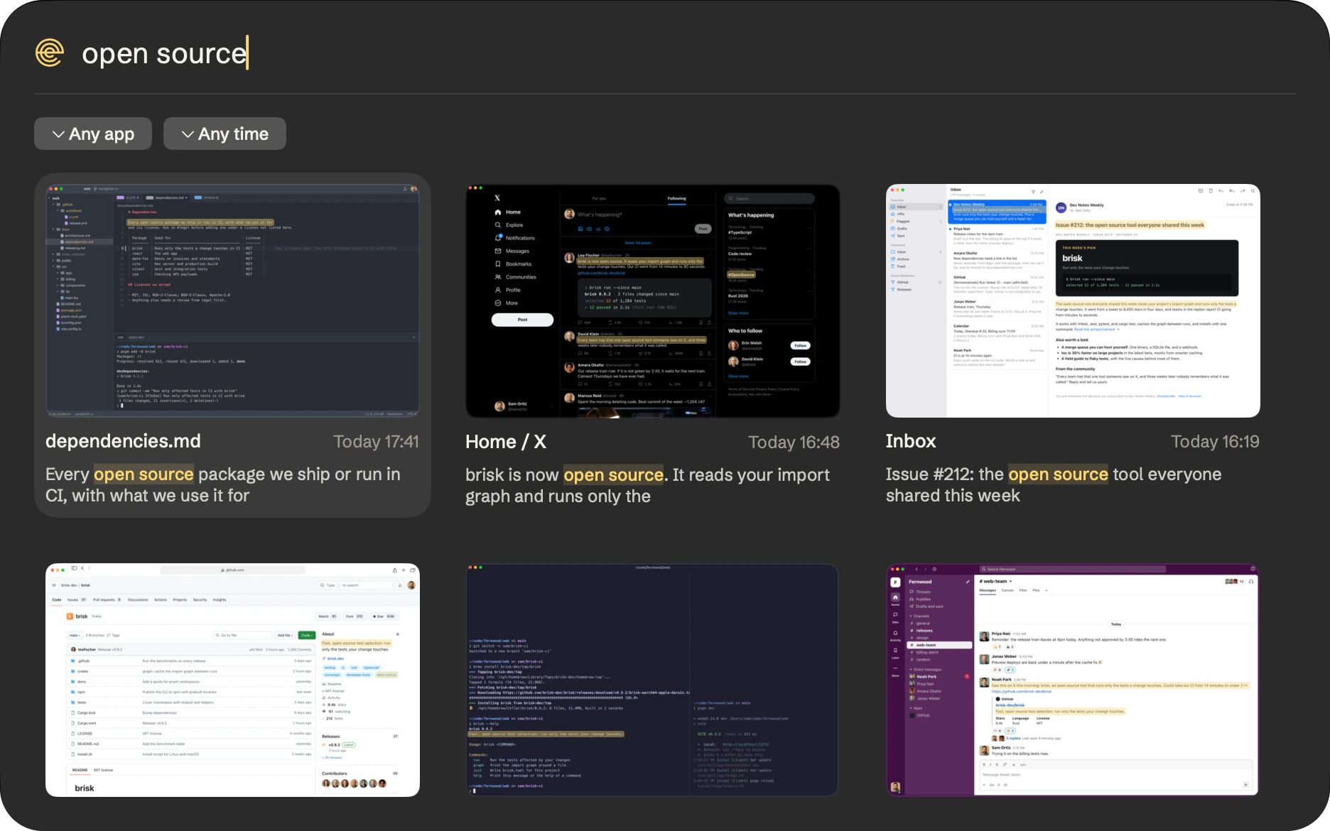Click the yellow spiral app logo icon
Viewport: 1330px width, 831px height.
click(x=50, y=53)
